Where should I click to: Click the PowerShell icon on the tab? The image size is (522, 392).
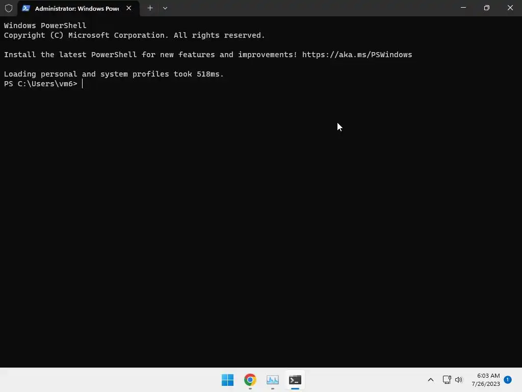coord(26,8)
